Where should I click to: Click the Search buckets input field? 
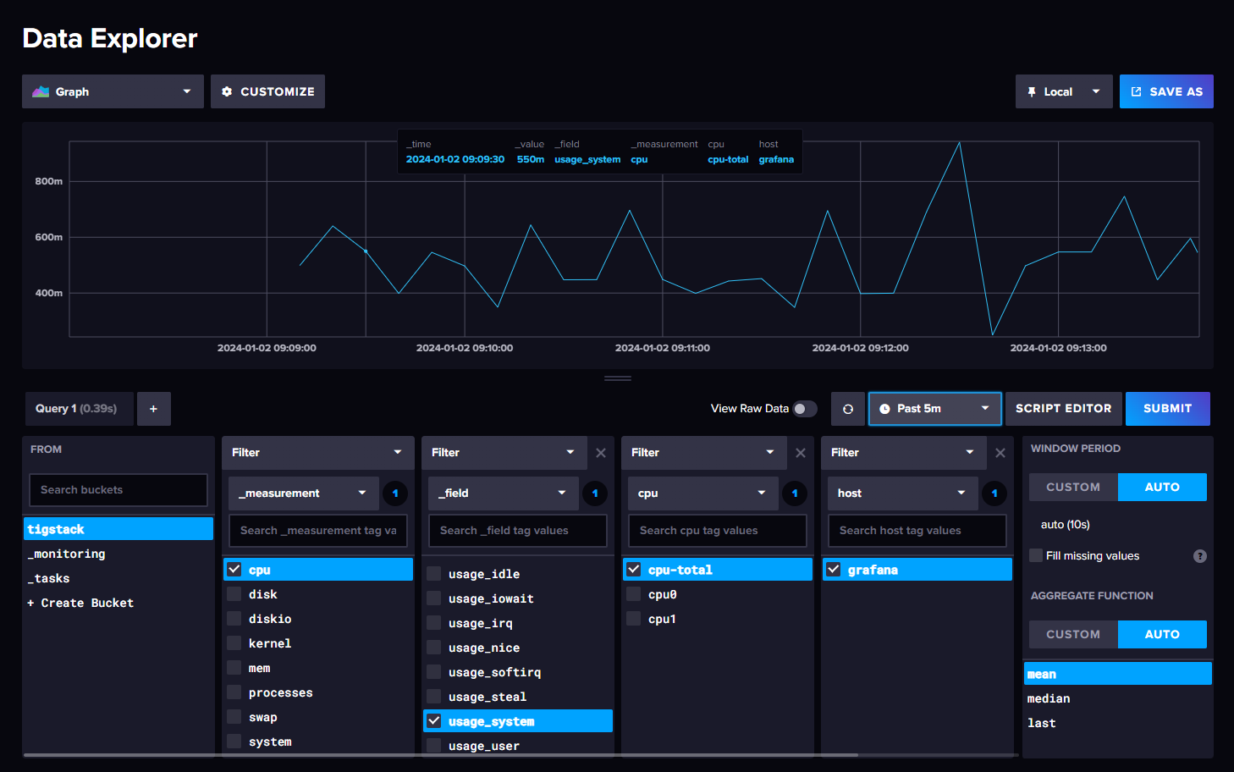[118, 489]
